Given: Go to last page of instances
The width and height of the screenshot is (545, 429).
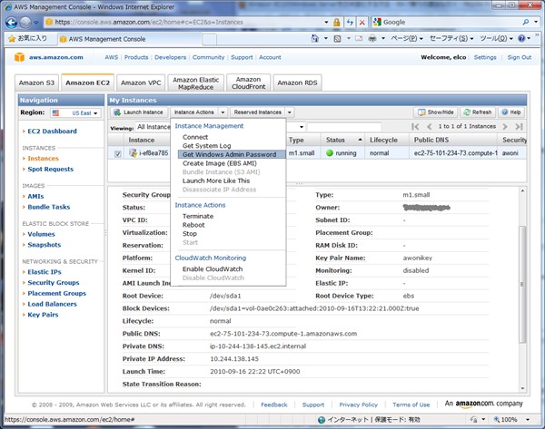Looking at the screenshot, I should point(519,127).
